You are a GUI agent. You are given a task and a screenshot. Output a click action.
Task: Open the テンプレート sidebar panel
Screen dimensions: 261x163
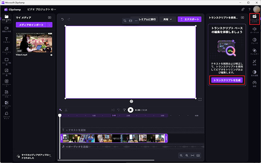coord(7,83)
